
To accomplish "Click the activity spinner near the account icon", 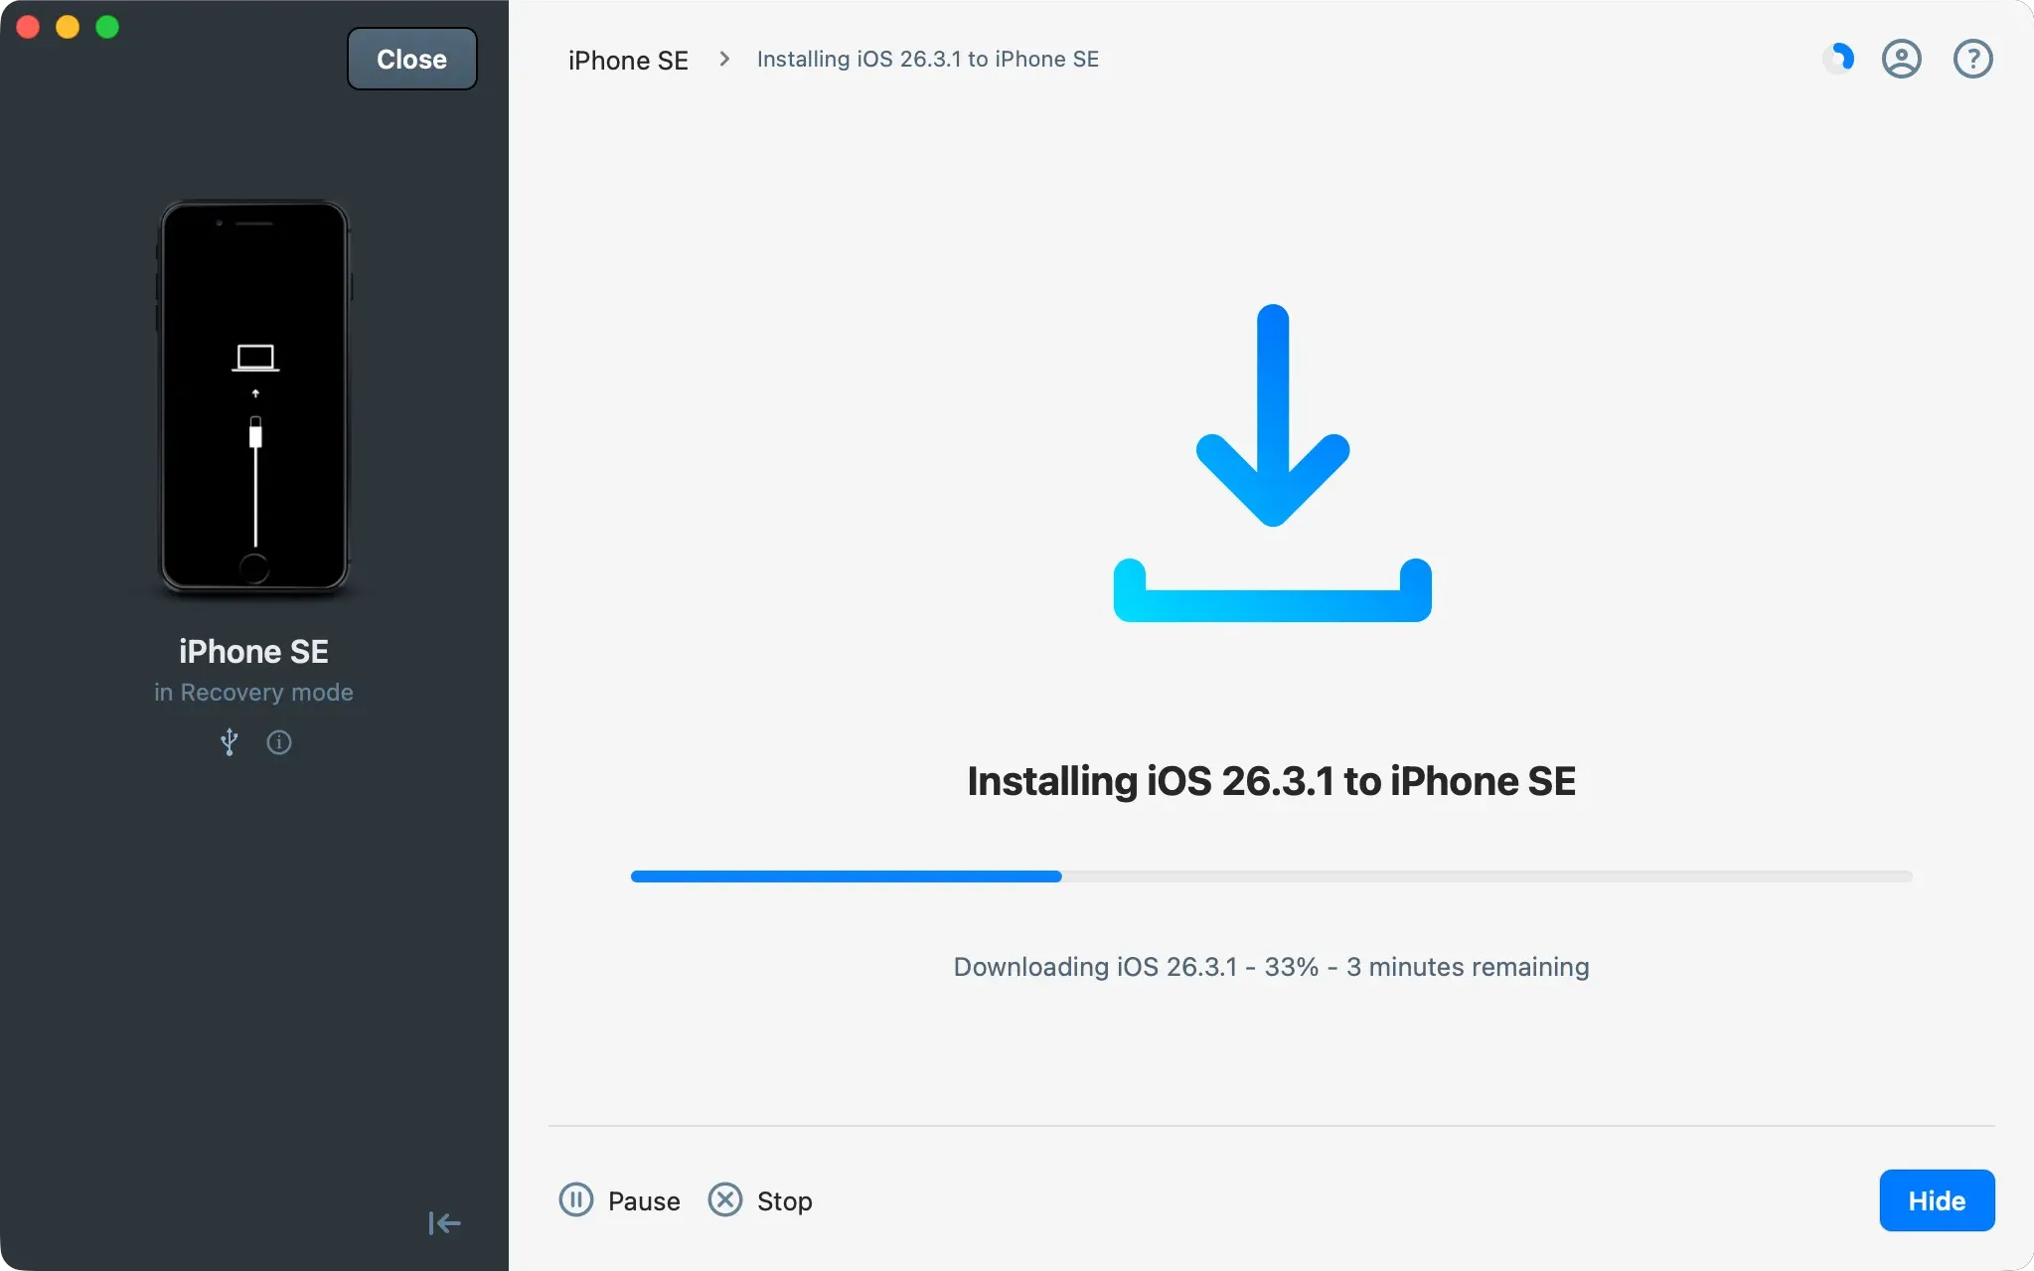I will pyautogui.click(x=1838, y=59).
